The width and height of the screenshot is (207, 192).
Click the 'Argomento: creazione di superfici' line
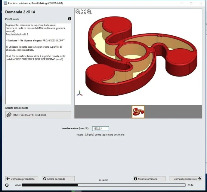[x=31, y=25]
